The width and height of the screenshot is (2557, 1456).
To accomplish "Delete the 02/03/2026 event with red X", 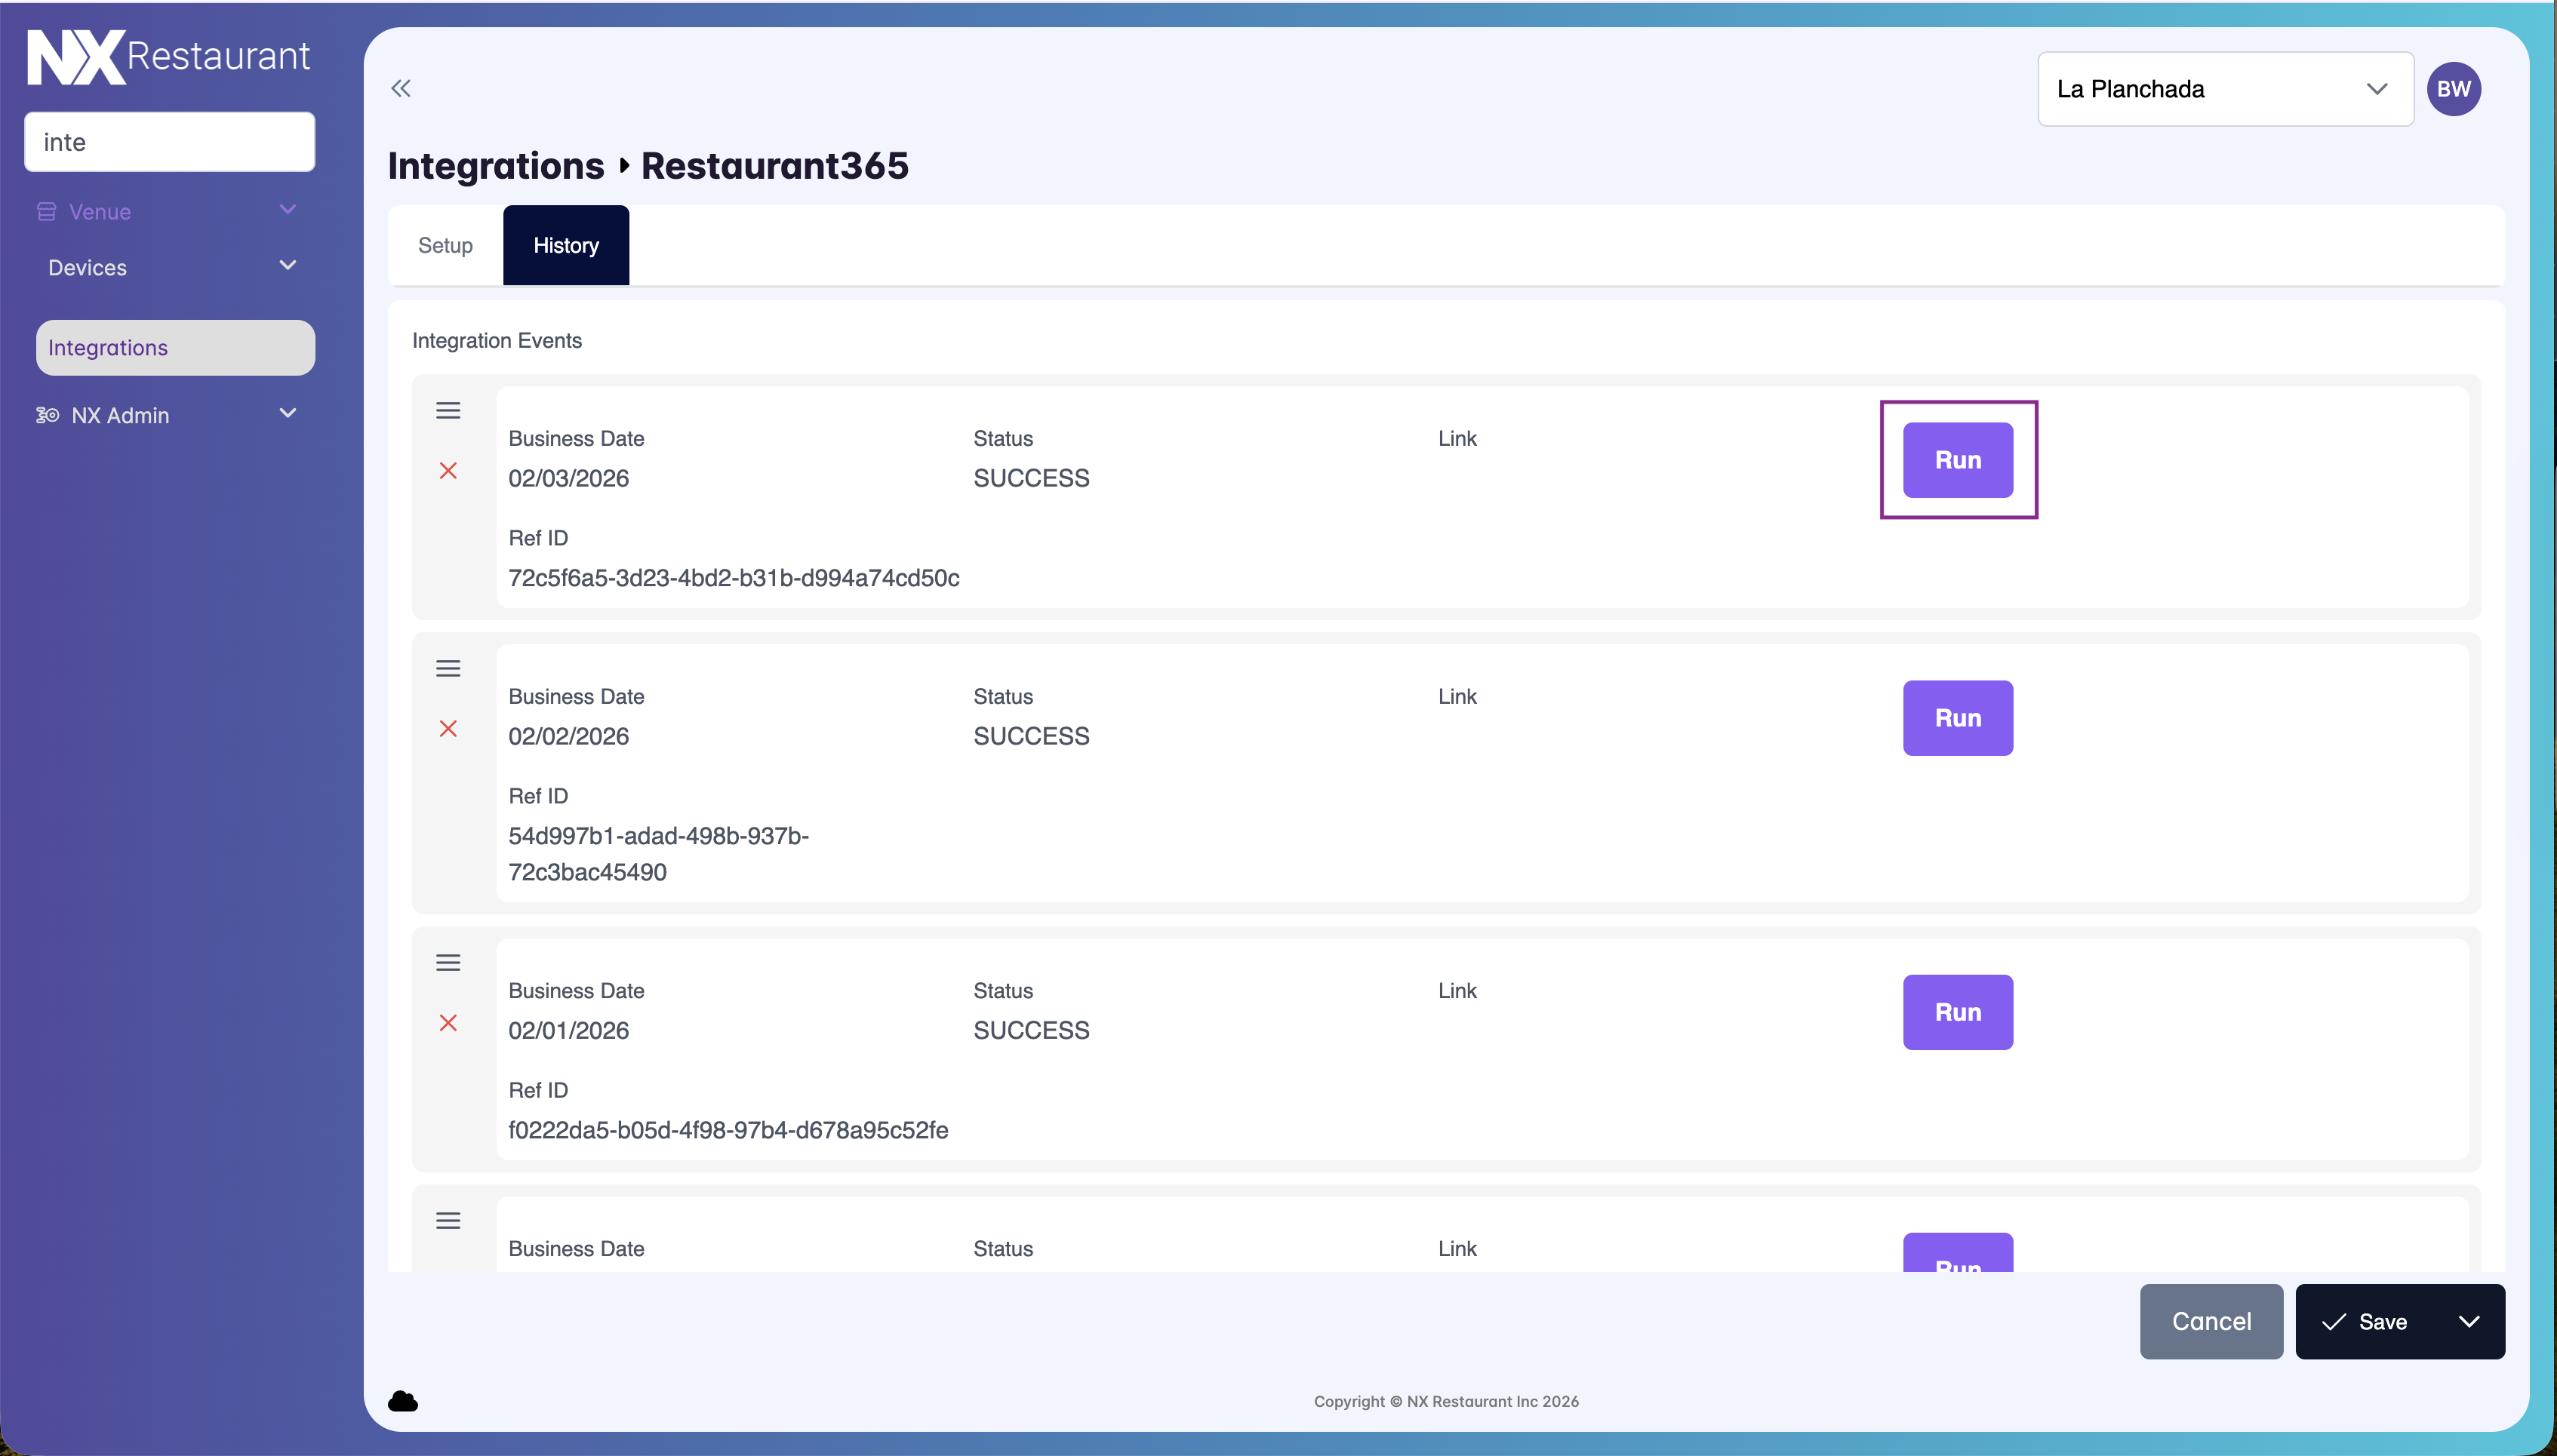I will click(448, 471).
